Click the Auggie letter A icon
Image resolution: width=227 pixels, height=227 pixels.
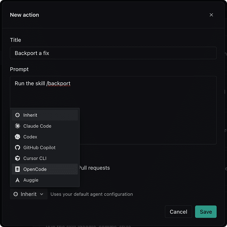17,180
